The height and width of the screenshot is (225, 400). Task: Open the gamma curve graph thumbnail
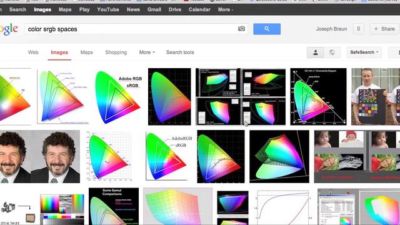pos(284,207)
